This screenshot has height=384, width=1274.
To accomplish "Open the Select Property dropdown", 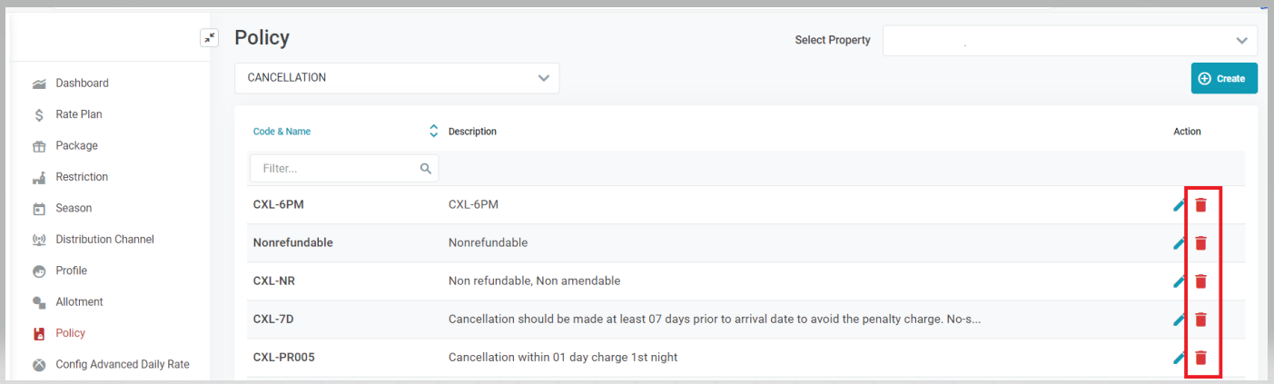I will (1069, 41).
